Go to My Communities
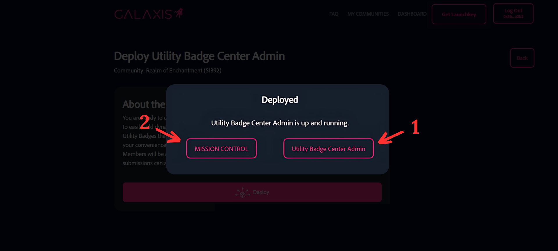This screenshot has width=558, height=251. (368, 14)
